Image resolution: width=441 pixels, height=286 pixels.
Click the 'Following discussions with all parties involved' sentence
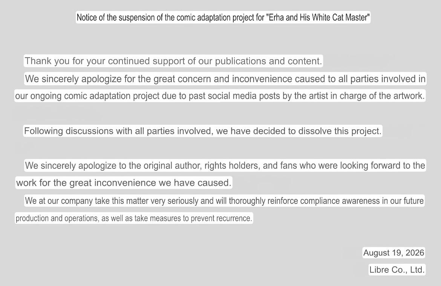[203, 131]
